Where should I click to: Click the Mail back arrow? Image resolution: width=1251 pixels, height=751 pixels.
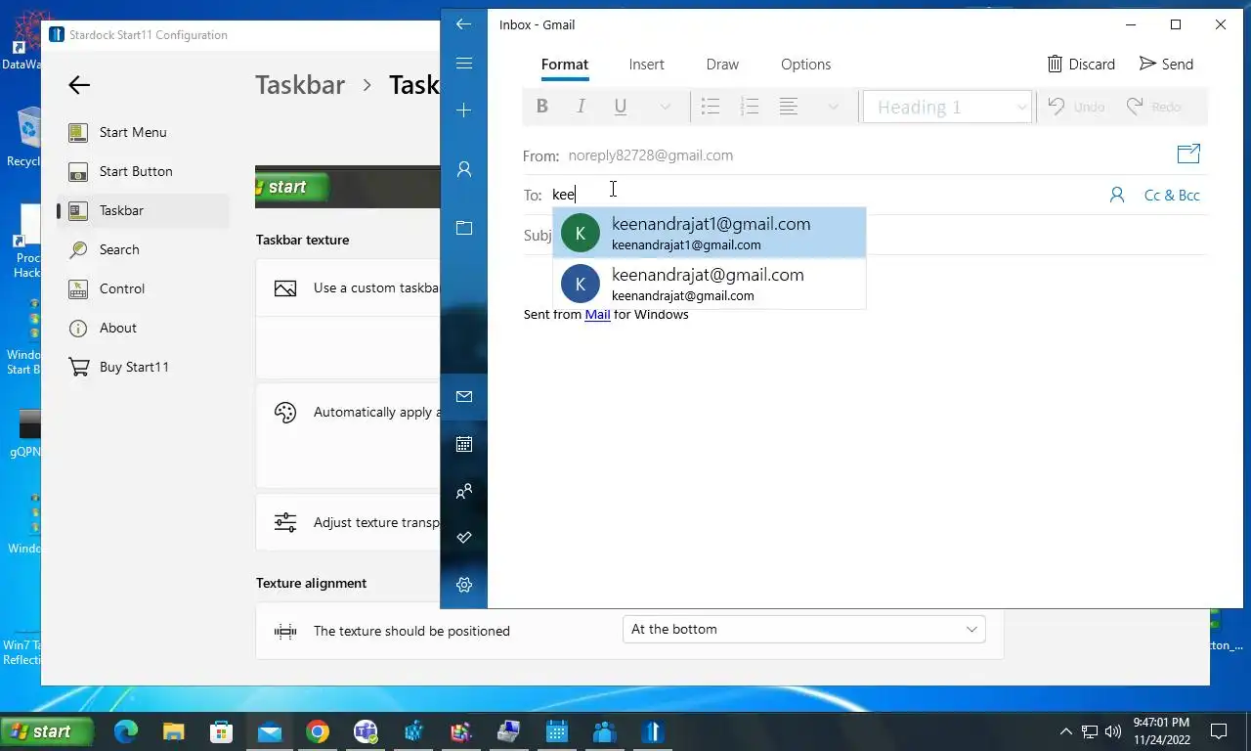click(x=464, y=24)
